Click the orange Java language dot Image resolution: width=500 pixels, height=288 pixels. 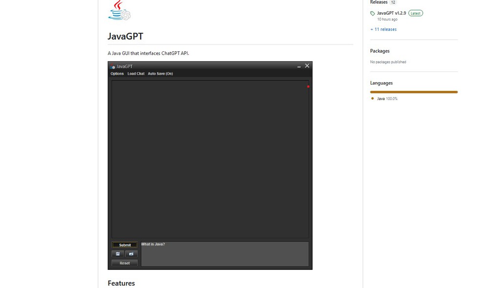click(373, 98)
